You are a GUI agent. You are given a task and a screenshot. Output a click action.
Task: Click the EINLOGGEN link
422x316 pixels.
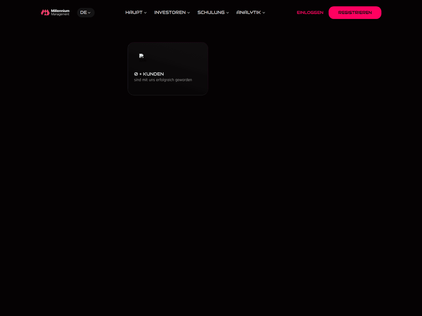[x=310, y=13]
